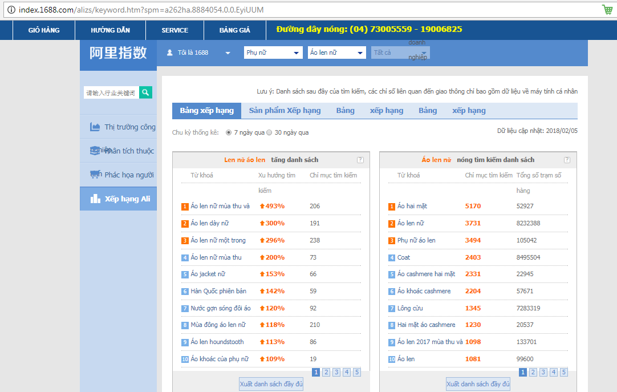Click keyword Áo hai mặt
This screenshot has height=392, width=617.
pos(412,206)
